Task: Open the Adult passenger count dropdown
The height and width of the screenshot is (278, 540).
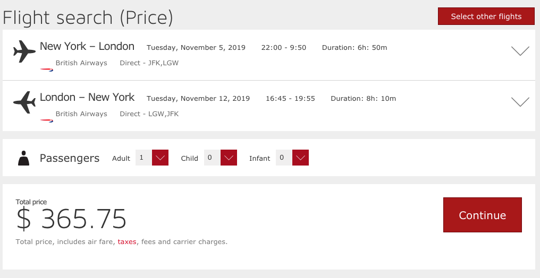Action: click(x=160, y=158)
